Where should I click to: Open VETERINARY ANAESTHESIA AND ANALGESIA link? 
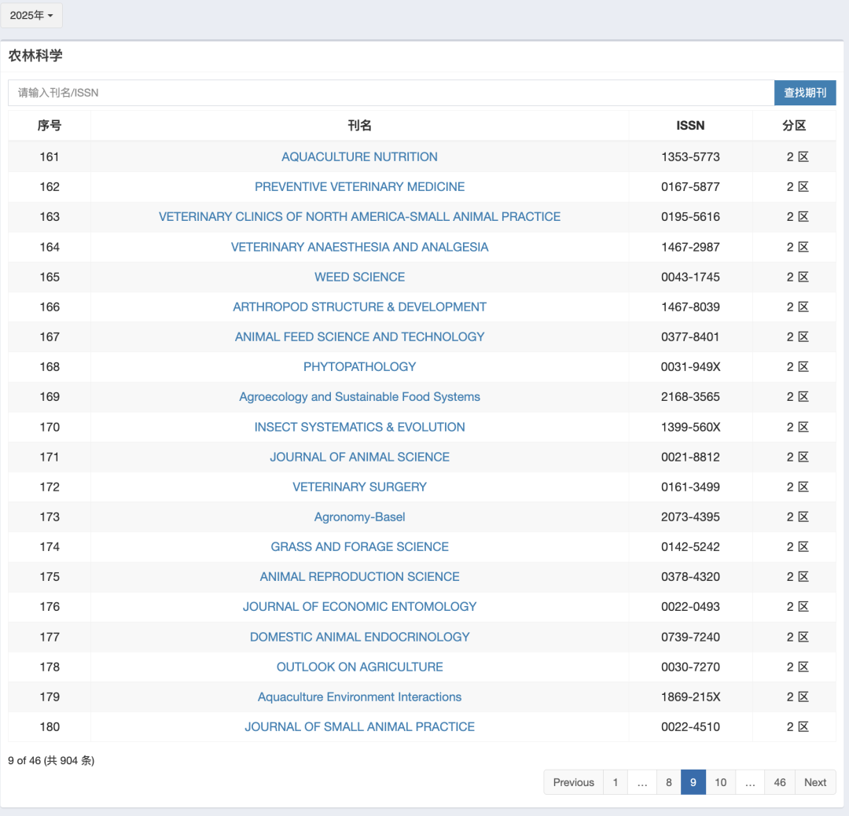coord(359,247)
